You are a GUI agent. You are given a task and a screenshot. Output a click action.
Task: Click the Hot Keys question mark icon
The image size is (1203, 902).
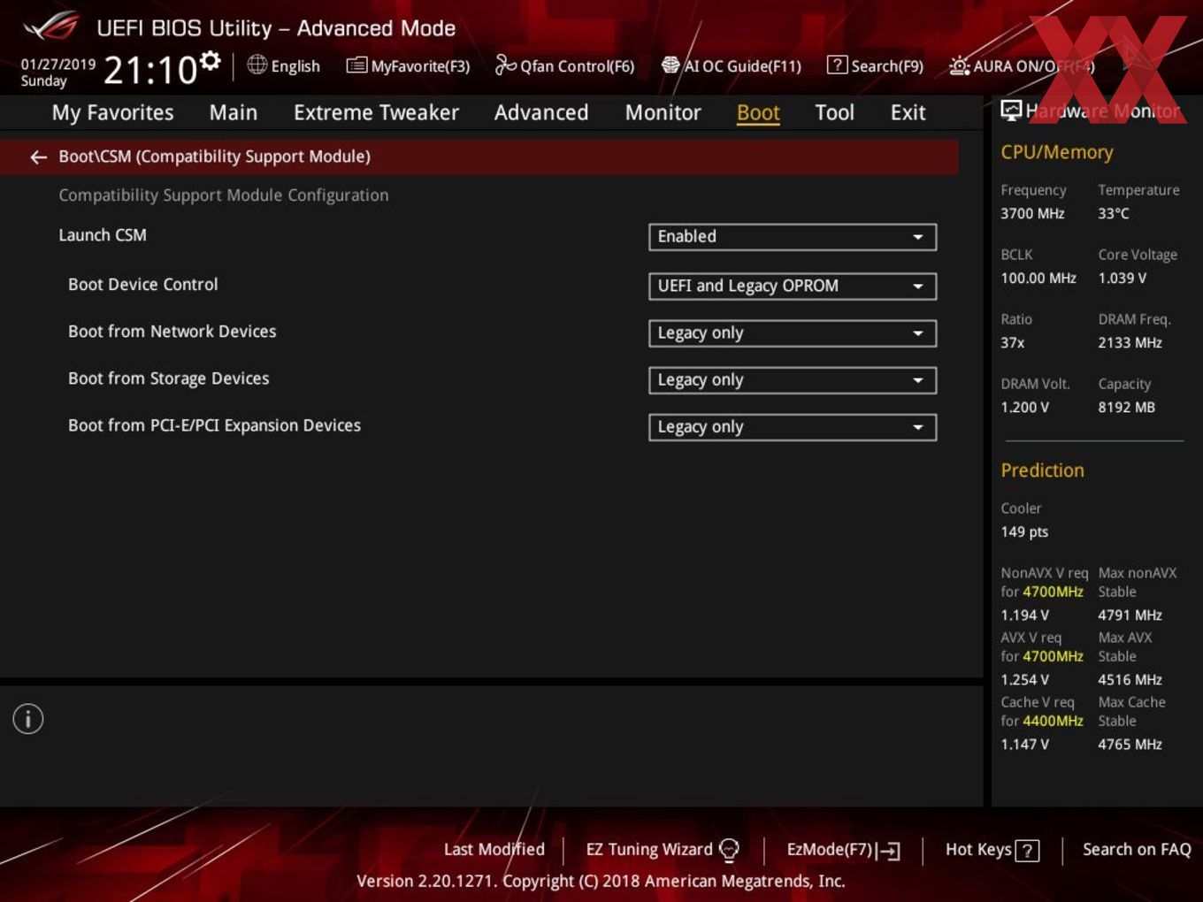tap(1027, 851)
